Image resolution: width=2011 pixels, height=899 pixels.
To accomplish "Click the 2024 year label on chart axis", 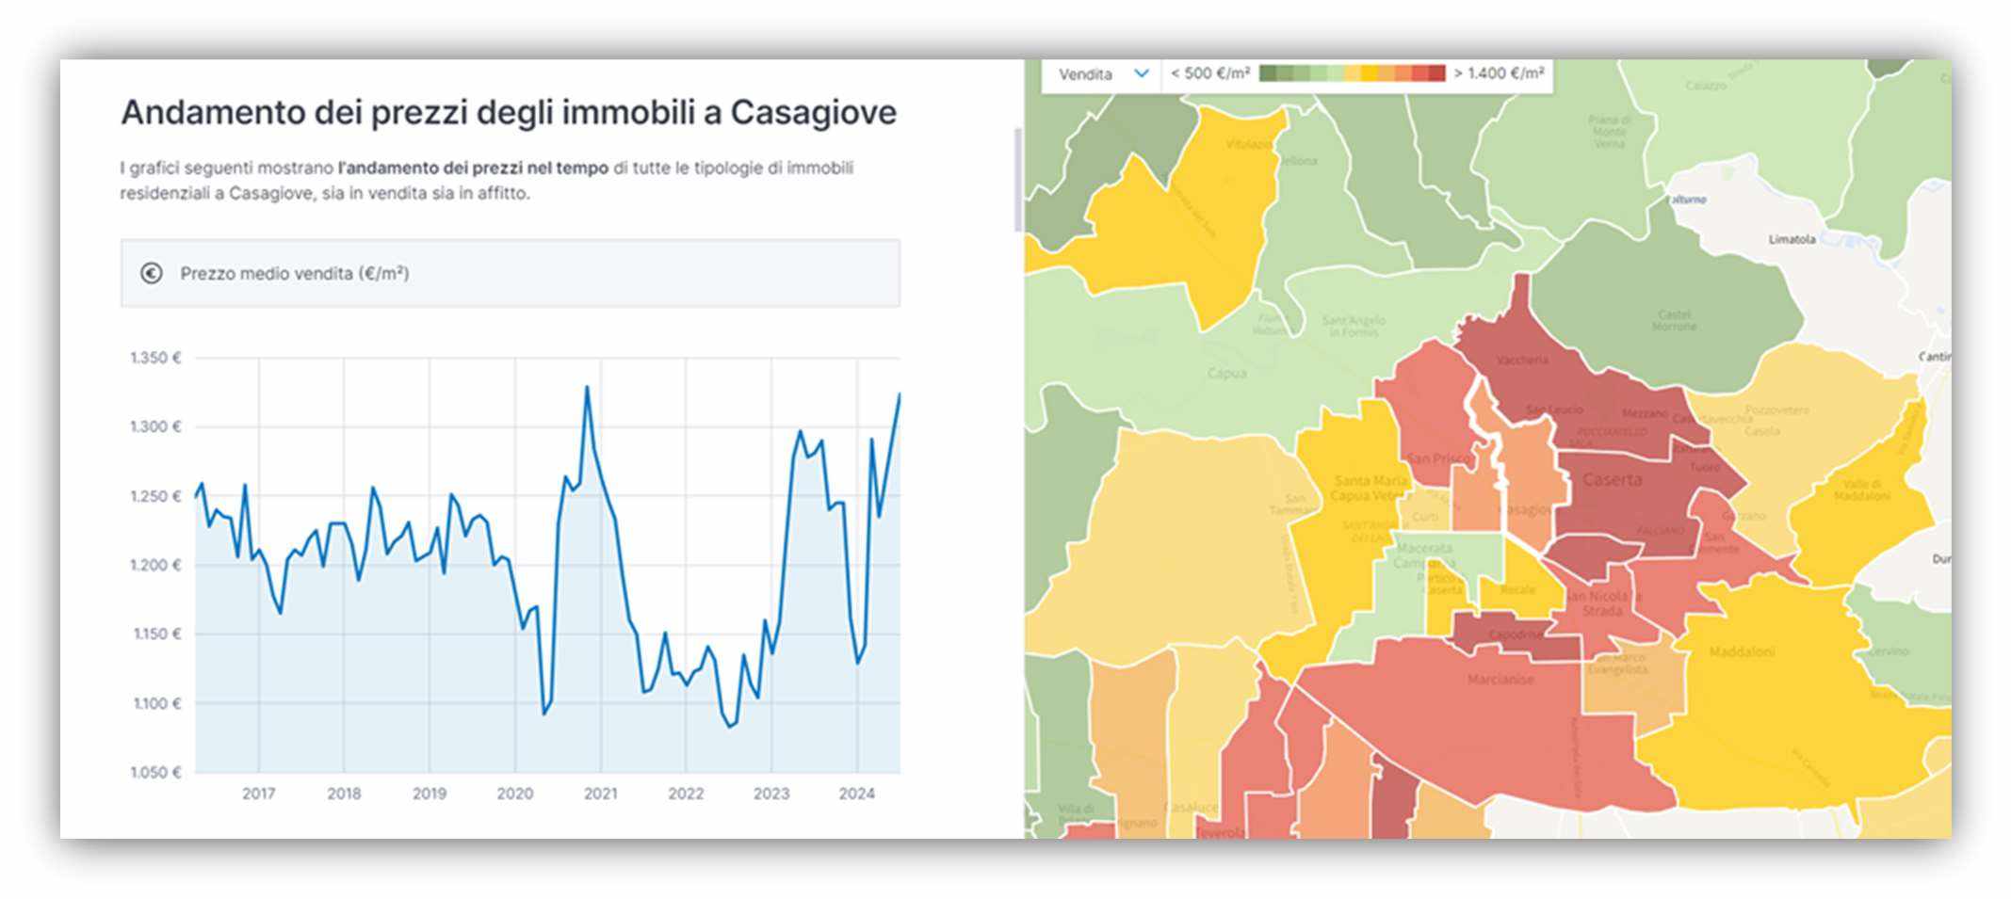I will (856, 794).
